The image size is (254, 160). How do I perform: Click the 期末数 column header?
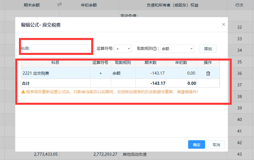tap(151, 62)
